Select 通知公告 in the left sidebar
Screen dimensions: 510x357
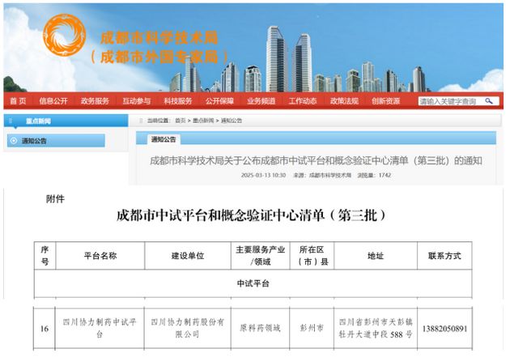(x=56, y=141)
